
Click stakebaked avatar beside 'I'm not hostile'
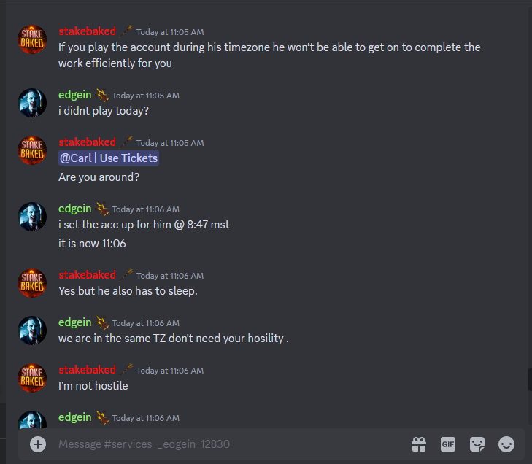click(x=32, y=378)
